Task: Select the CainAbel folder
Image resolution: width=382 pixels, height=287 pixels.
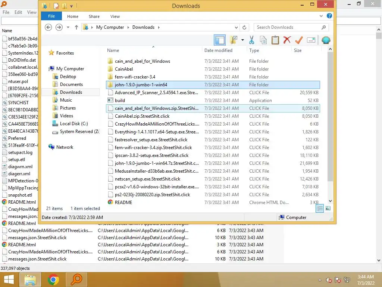Action: click(213, 69)
